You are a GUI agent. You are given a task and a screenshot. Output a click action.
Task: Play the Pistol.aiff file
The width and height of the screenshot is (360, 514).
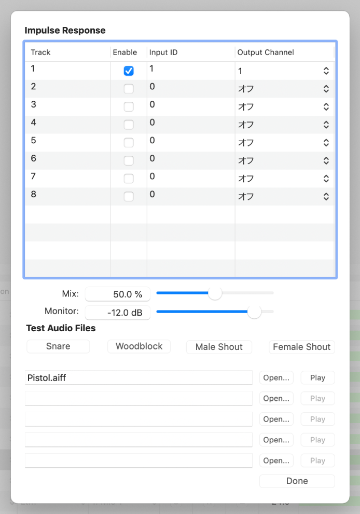[317, 378]
